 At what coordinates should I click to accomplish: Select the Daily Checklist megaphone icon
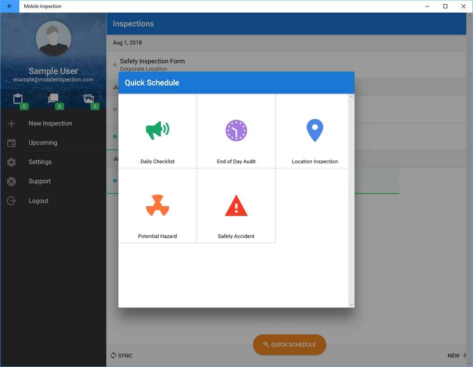[157, 130]
